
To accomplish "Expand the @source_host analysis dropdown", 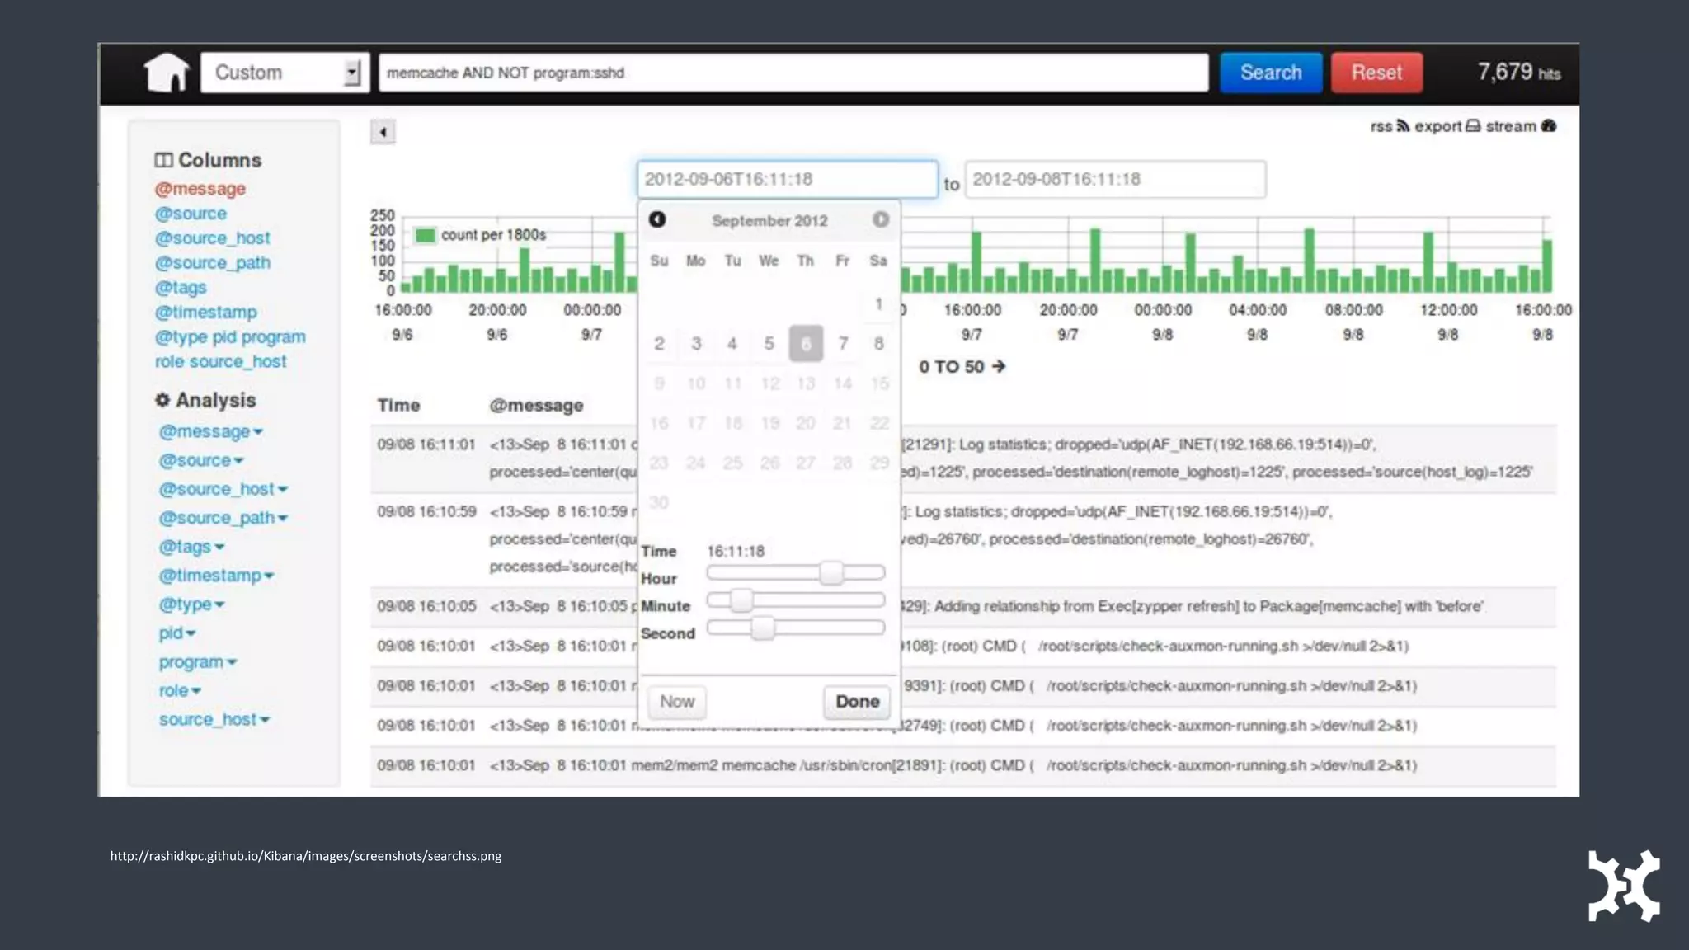I will click(x=223, y=489).
